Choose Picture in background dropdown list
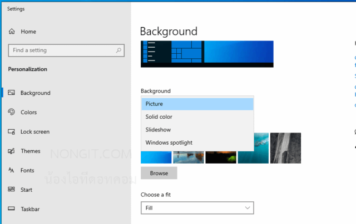356x224 pixels. (197, 104)
